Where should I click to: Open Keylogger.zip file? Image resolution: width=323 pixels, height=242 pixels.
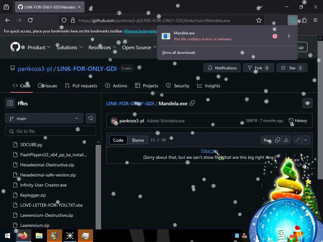pos(33,195)
